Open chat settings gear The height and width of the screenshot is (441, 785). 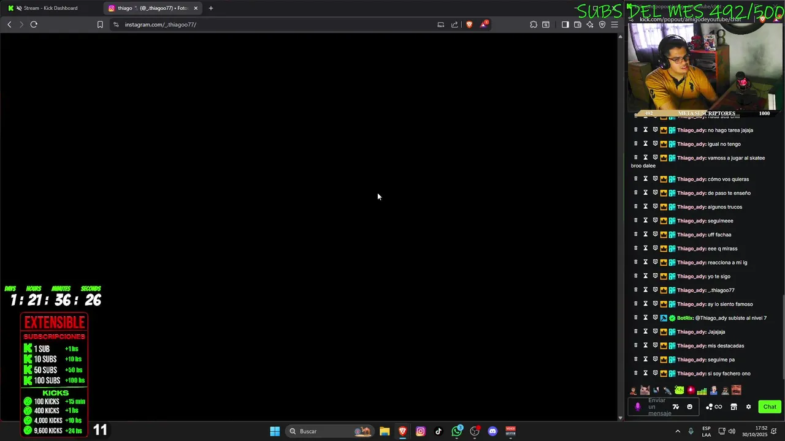click(748, 407)
